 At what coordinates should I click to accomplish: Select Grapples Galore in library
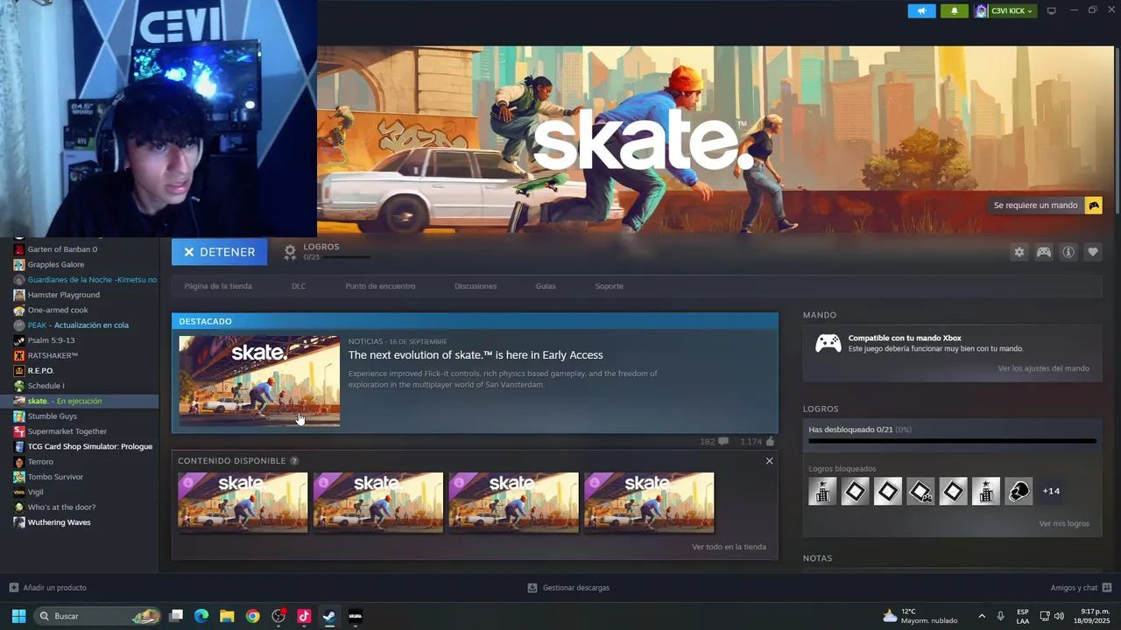[56, 264]
